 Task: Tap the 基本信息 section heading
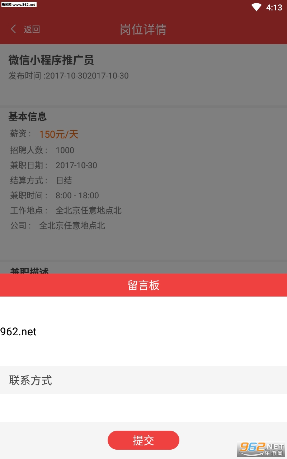coord(28,117)
